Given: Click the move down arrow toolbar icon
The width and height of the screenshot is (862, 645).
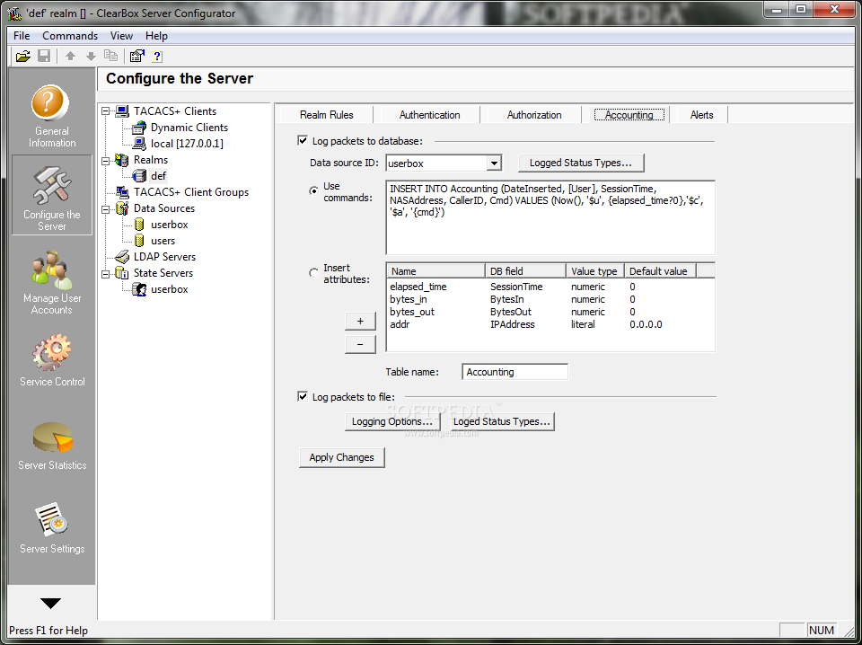Looking at the screenshot, I should click(x=91, y=56).
